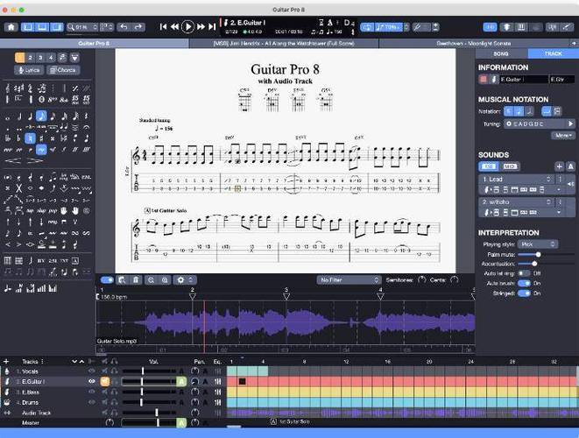Select voice 4

[51, 58]
